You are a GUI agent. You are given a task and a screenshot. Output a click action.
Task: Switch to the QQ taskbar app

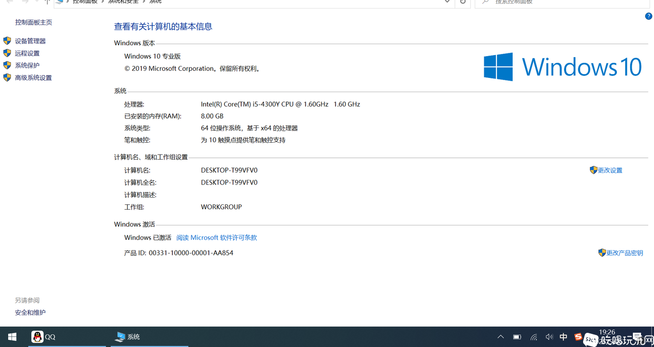coord(67,337)
